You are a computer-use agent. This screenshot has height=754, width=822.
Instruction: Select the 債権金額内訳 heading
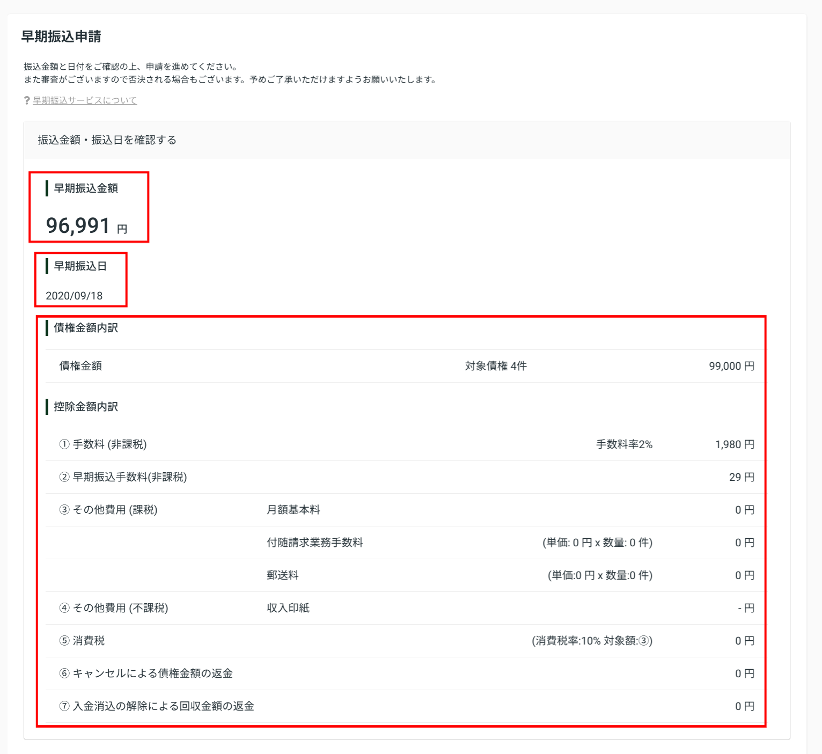pyautogui.click(x=86, y=328)
